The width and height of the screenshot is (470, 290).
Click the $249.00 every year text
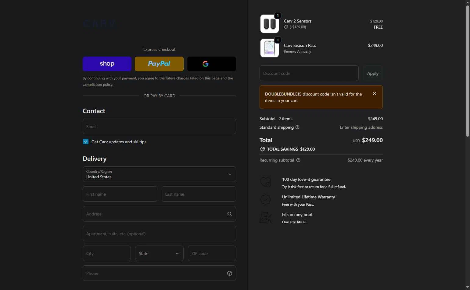pyautogui.click(x=365, y=160)
